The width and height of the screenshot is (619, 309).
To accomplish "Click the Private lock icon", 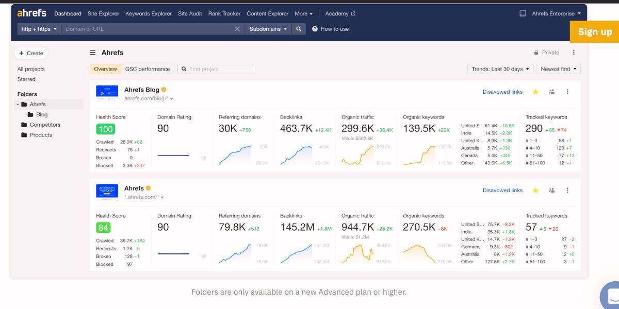I will click(537, 52).
